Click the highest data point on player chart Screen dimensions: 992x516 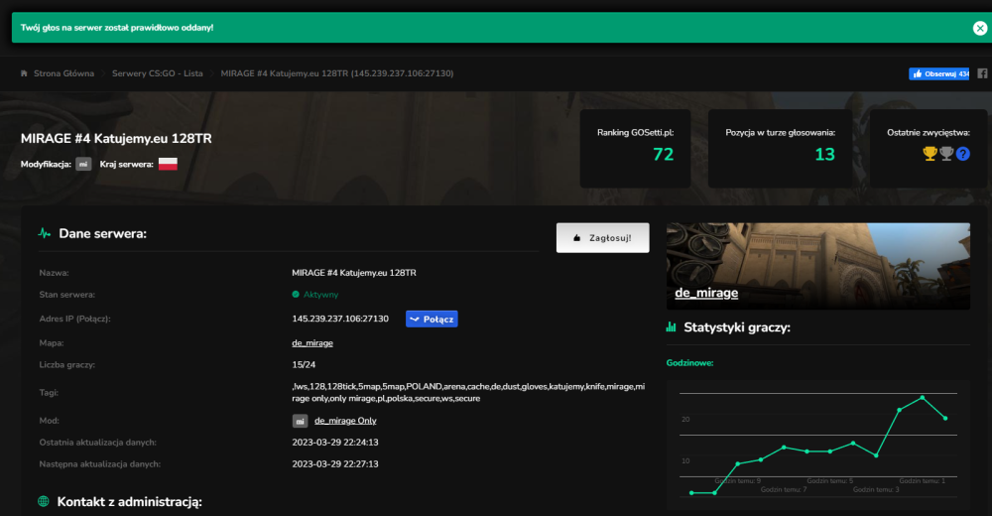point(923,398)
